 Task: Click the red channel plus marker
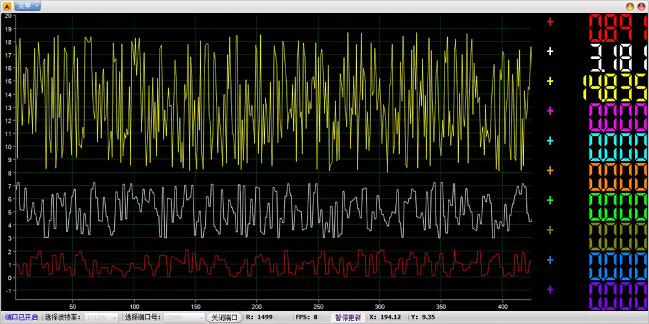click(550, 21)
